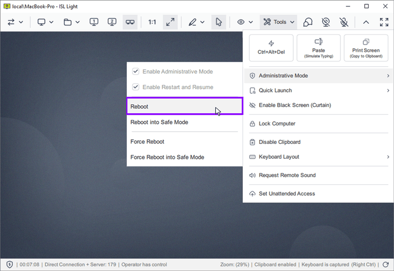The image size is (394, 271).
Task: Unmute the microphone icon
Action: tap(344, 22)
